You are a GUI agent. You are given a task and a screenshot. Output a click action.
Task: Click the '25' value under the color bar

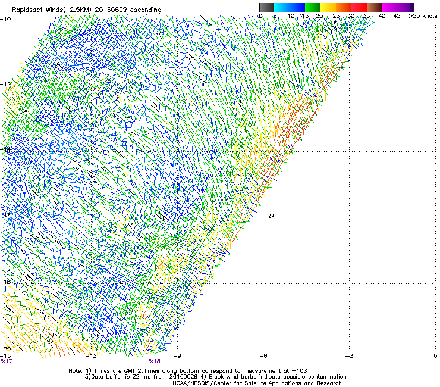(x=336, y=15)
